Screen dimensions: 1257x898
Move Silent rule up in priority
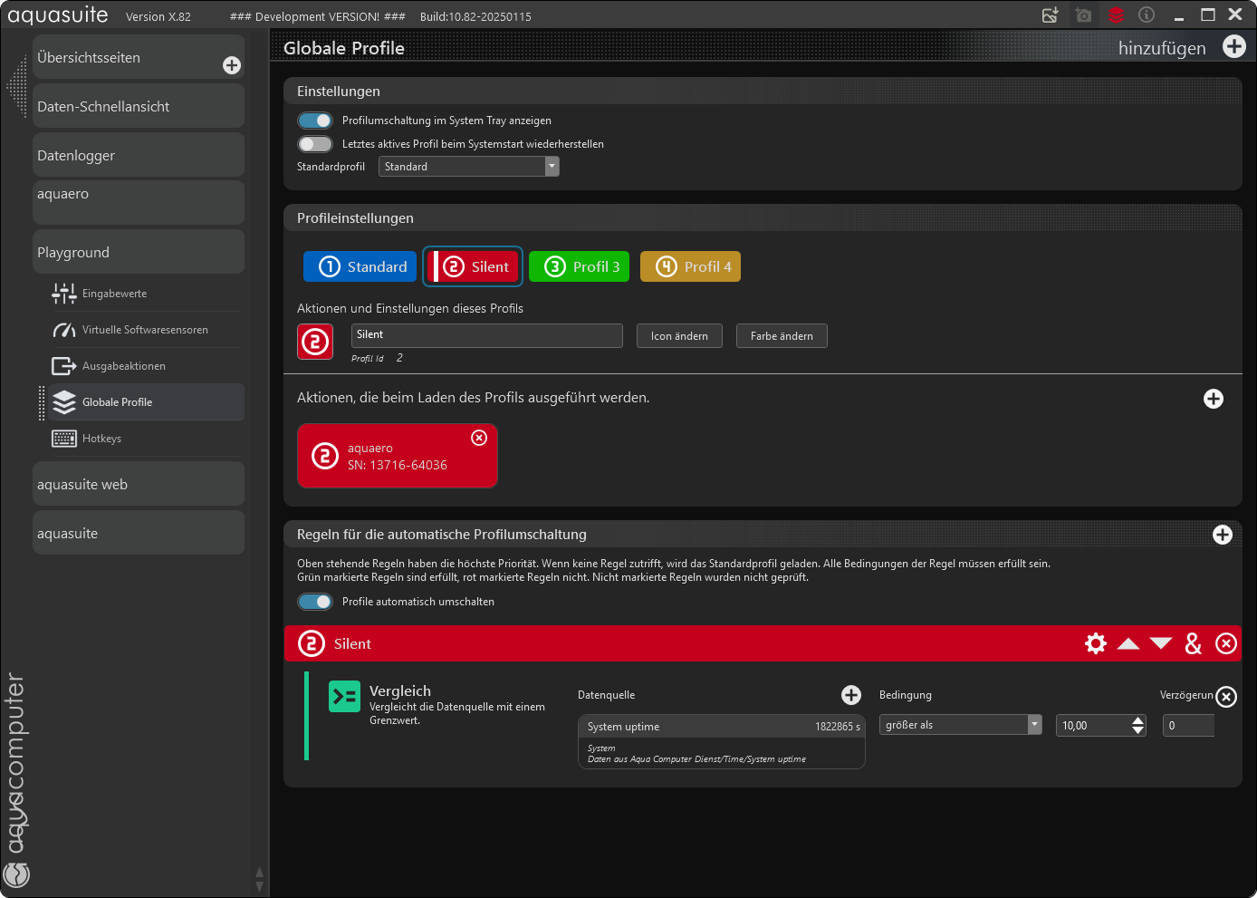pyautogui.click(x=1128, y=643)
